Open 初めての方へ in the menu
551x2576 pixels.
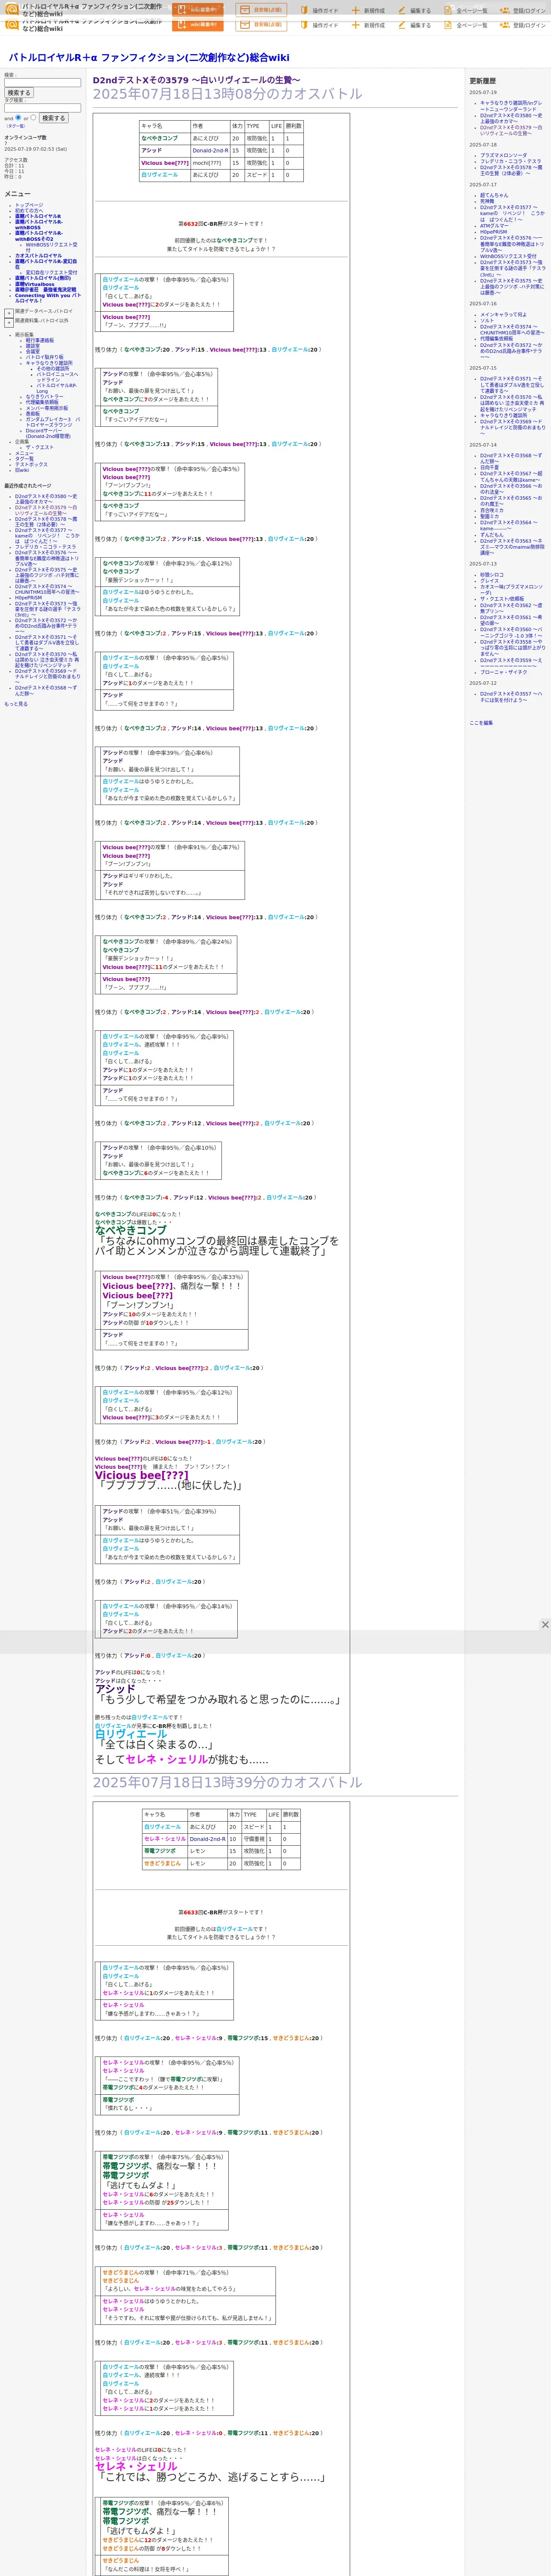pyautogui.click(x=29, y=211)
